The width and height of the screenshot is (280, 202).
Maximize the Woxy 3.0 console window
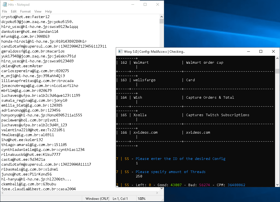tap(261, 52)
